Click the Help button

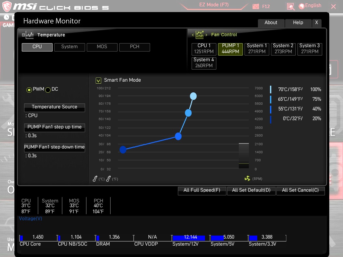click(298, 23)
